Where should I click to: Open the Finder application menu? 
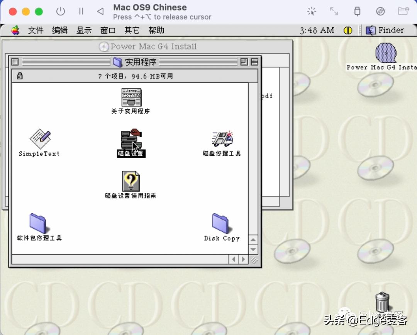click(x=389, y=30)
